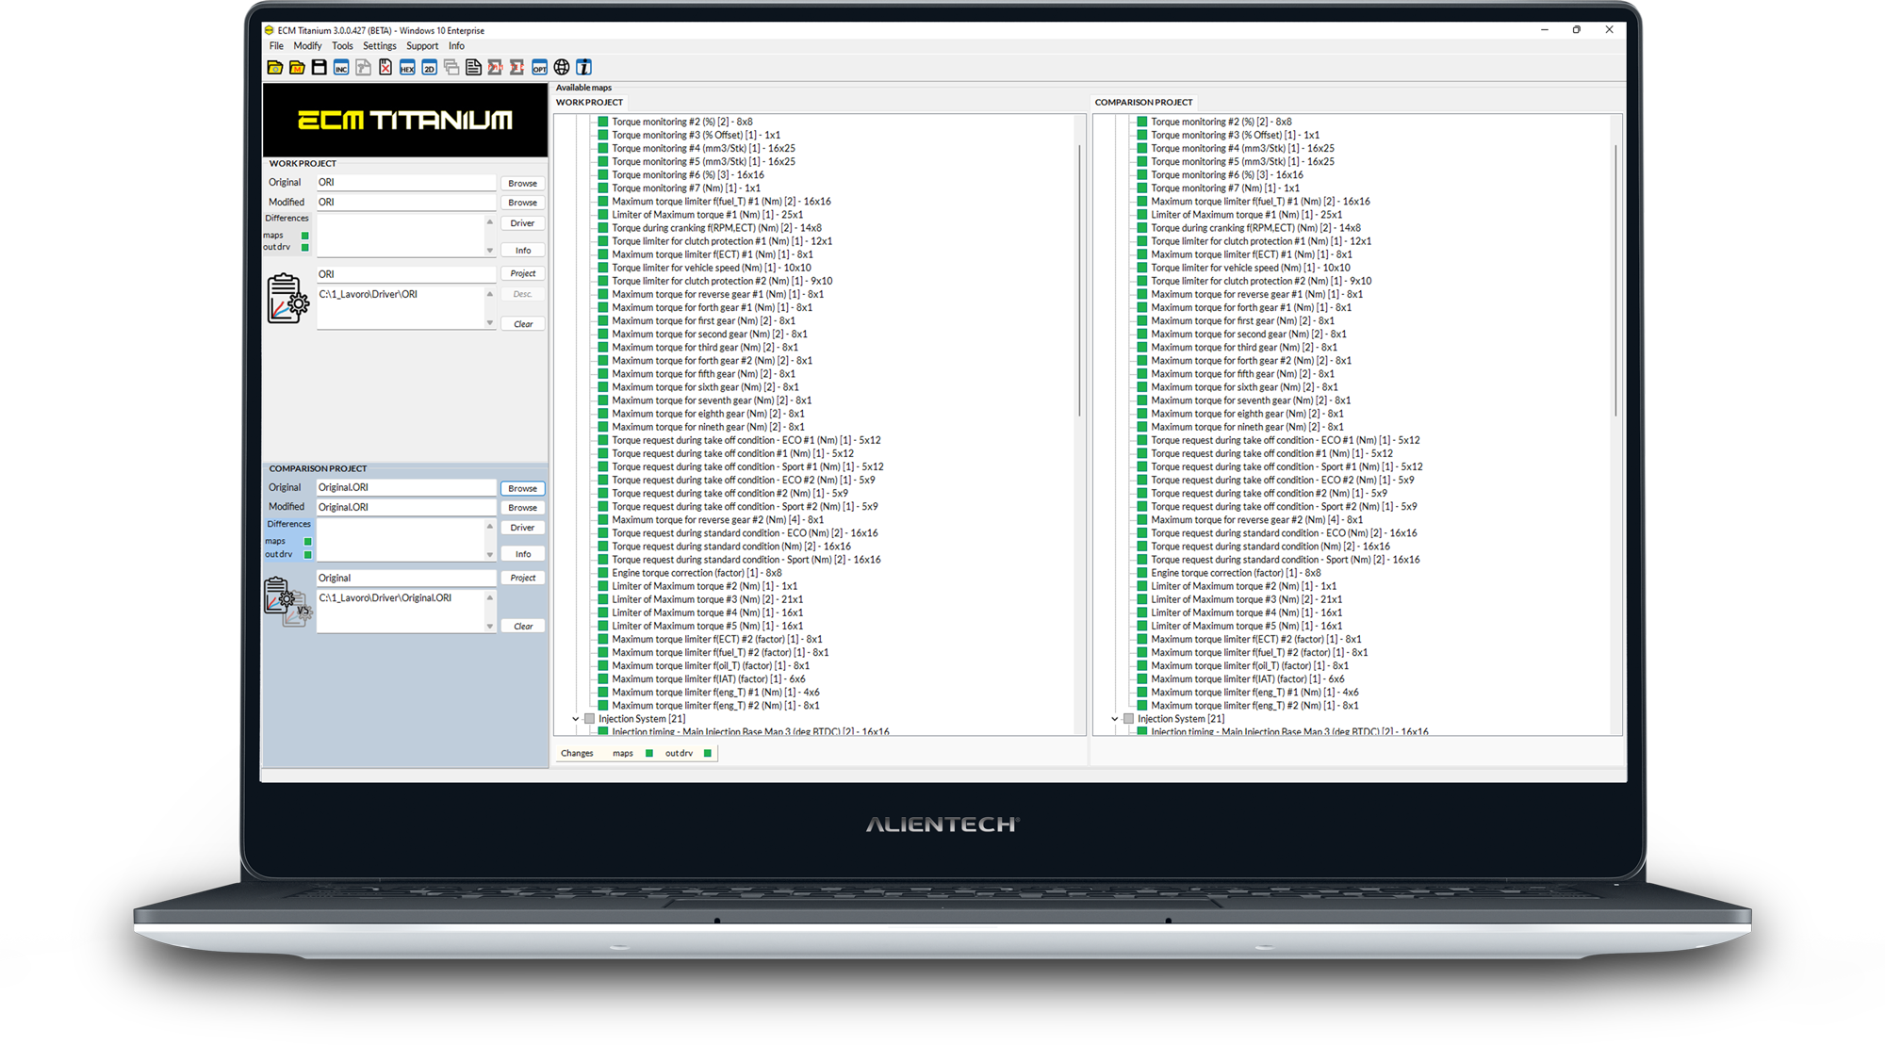Image resolution: width=1885 pixels, height=1045 pixels.
Task: Click the save floppy disk icon
Action: [319, 67]
